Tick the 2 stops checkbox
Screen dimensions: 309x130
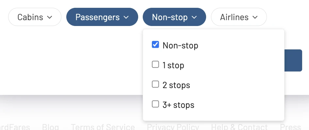click(x=155, y=84)
